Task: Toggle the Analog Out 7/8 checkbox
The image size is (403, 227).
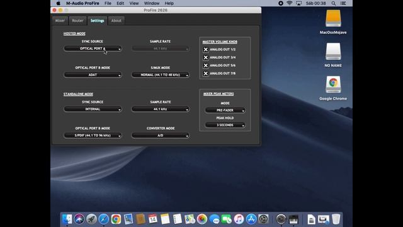Action: click(x=206, y=73)
